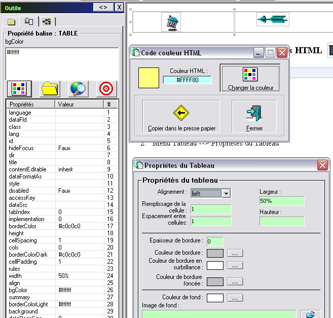Switch to the folder tab in Outils

[11, 22]
